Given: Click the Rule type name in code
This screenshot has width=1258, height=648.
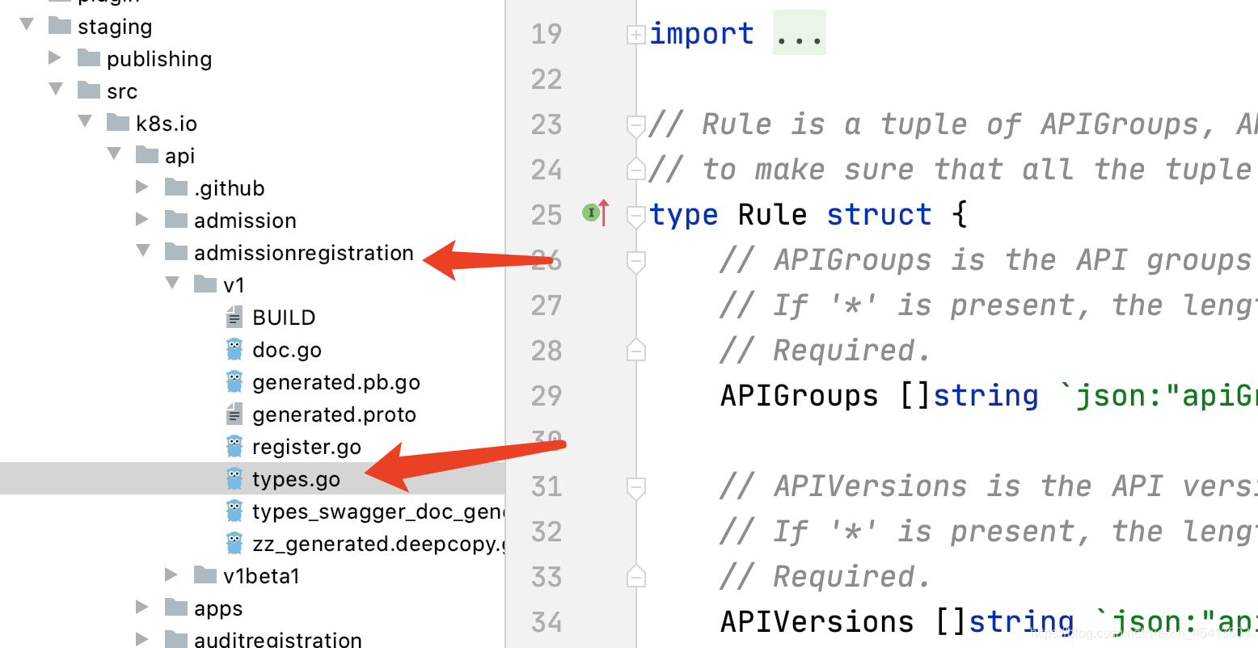Looking at the screenshot, I should pyautogui.click(x=772, y=214).
